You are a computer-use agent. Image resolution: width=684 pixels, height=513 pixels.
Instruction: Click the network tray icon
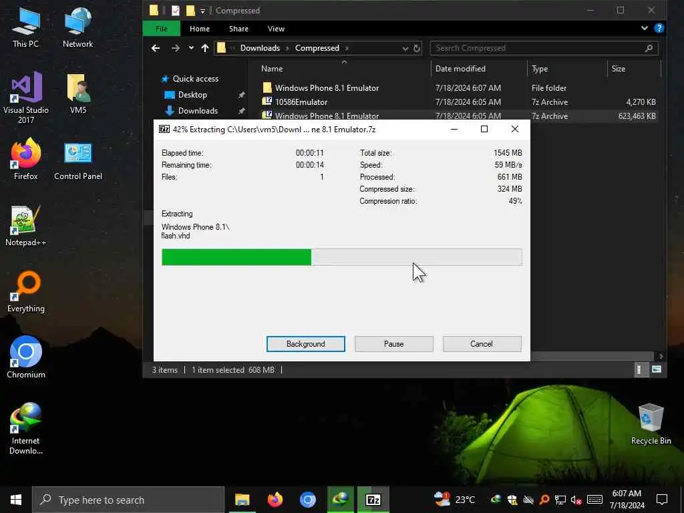click(560, 500)
